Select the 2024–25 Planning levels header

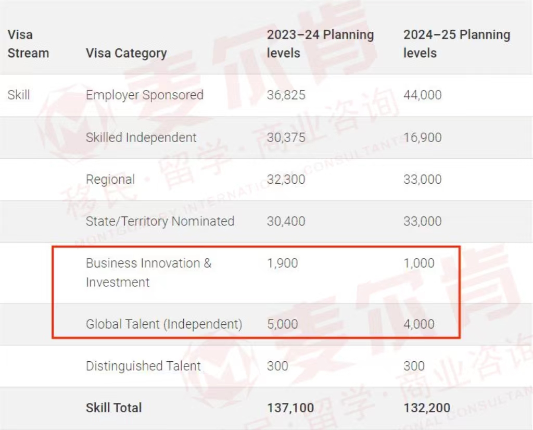tap(456, 44)
